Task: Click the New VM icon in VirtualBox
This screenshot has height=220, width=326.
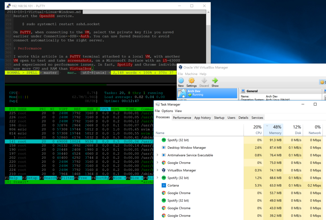Action: coord(181,81)
